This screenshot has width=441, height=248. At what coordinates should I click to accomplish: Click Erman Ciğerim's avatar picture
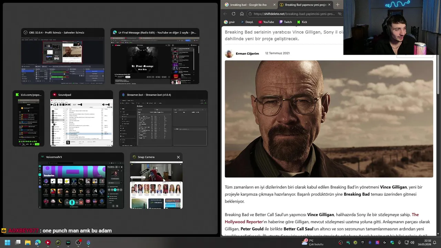click(x=229, y=53)
